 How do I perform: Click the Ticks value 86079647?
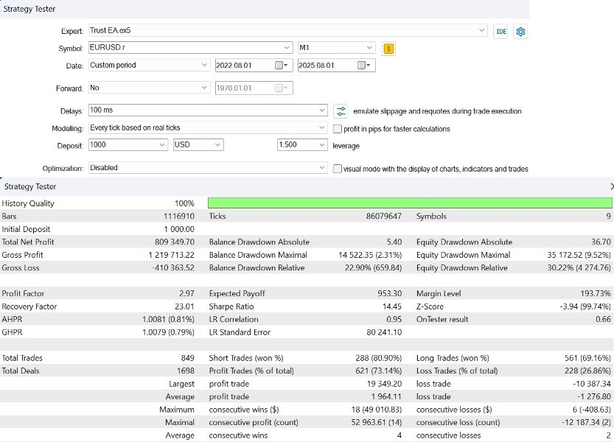(x=384, y=216)
